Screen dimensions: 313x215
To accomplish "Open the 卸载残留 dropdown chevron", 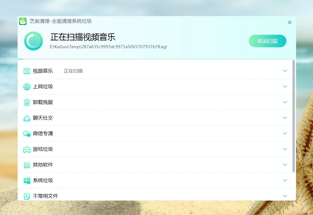I will 285,102.
